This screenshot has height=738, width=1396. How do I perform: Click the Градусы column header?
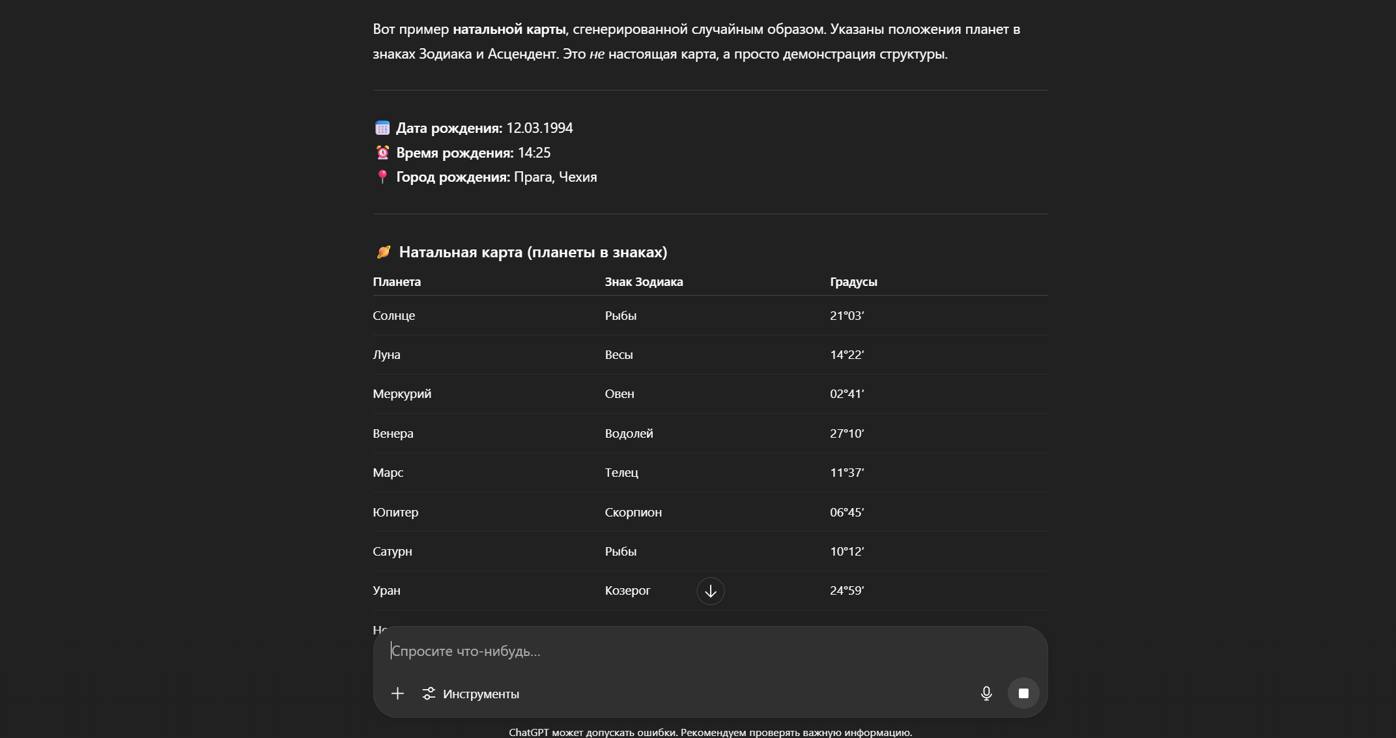pyautogui.click(x=853, y=282)
